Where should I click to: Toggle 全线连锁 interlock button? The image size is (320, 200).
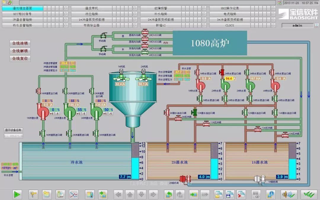point(20,43)
